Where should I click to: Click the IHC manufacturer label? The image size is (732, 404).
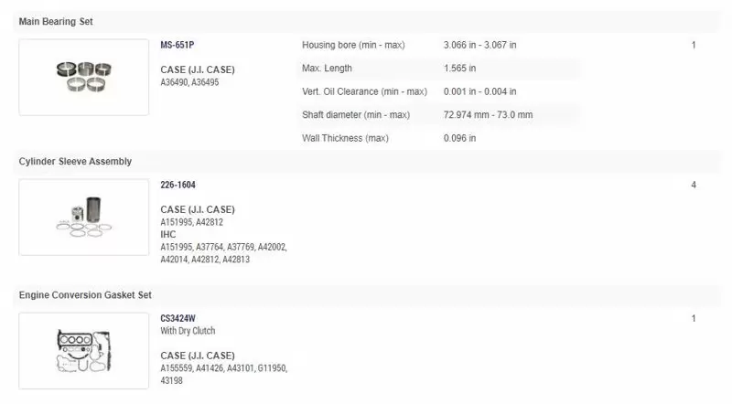point(168,234)
